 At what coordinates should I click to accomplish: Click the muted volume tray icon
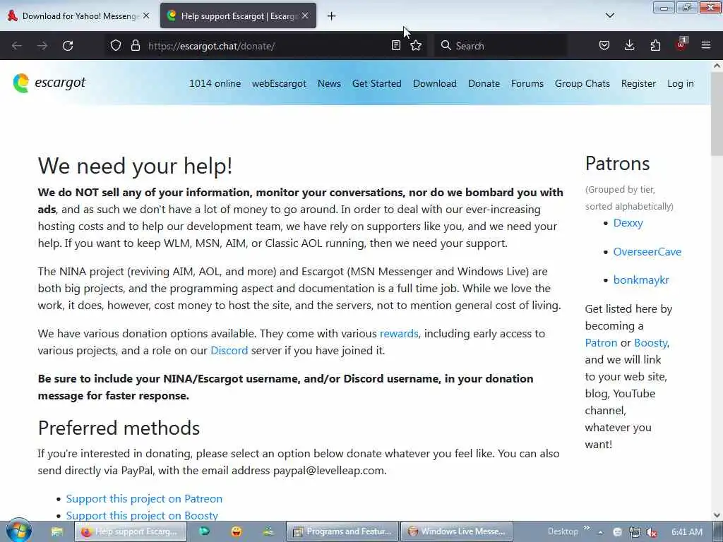(x=652, y=532)
